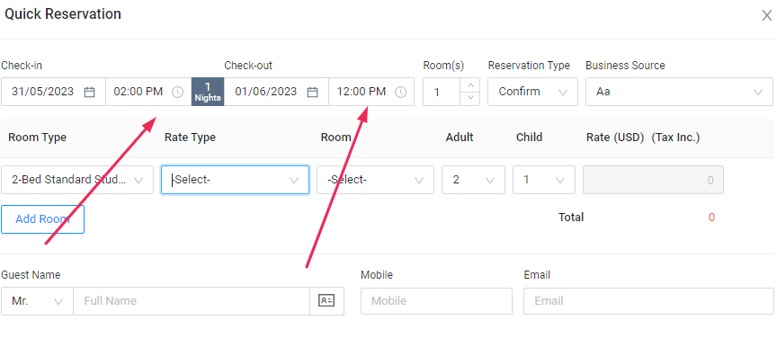Change the Adult count dropdown
The height and width of the screenshot is (338, 777).
coord(473,180)
